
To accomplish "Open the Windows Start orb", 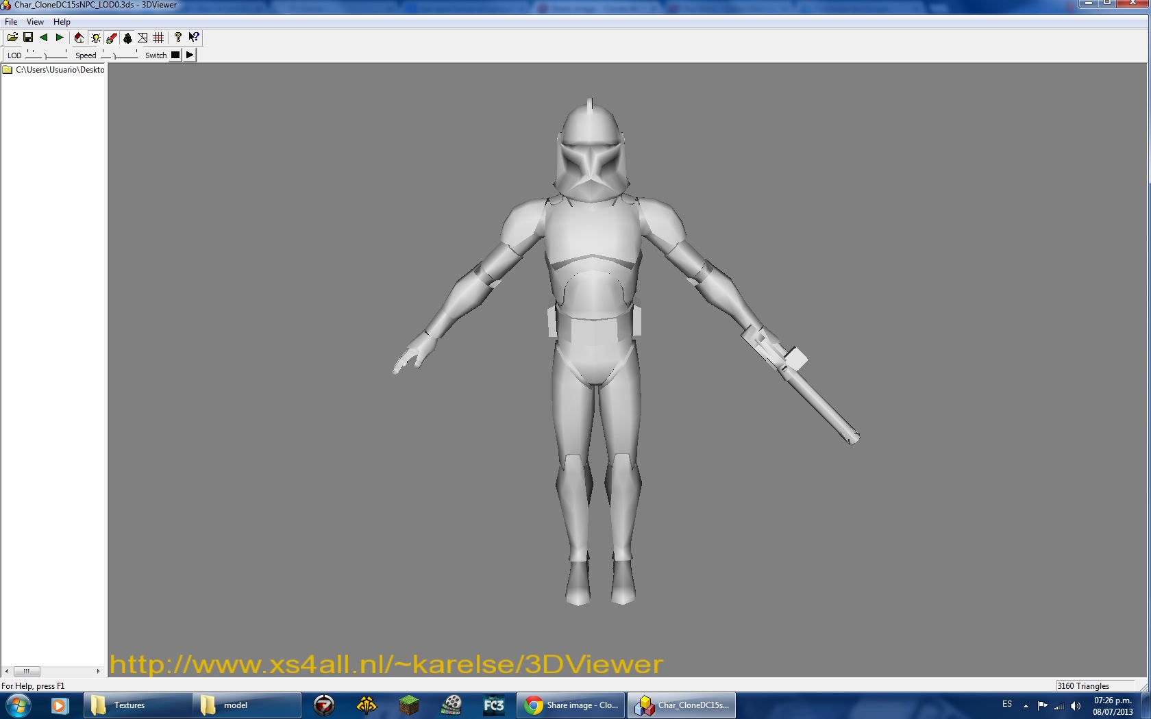I will (18, 705).
